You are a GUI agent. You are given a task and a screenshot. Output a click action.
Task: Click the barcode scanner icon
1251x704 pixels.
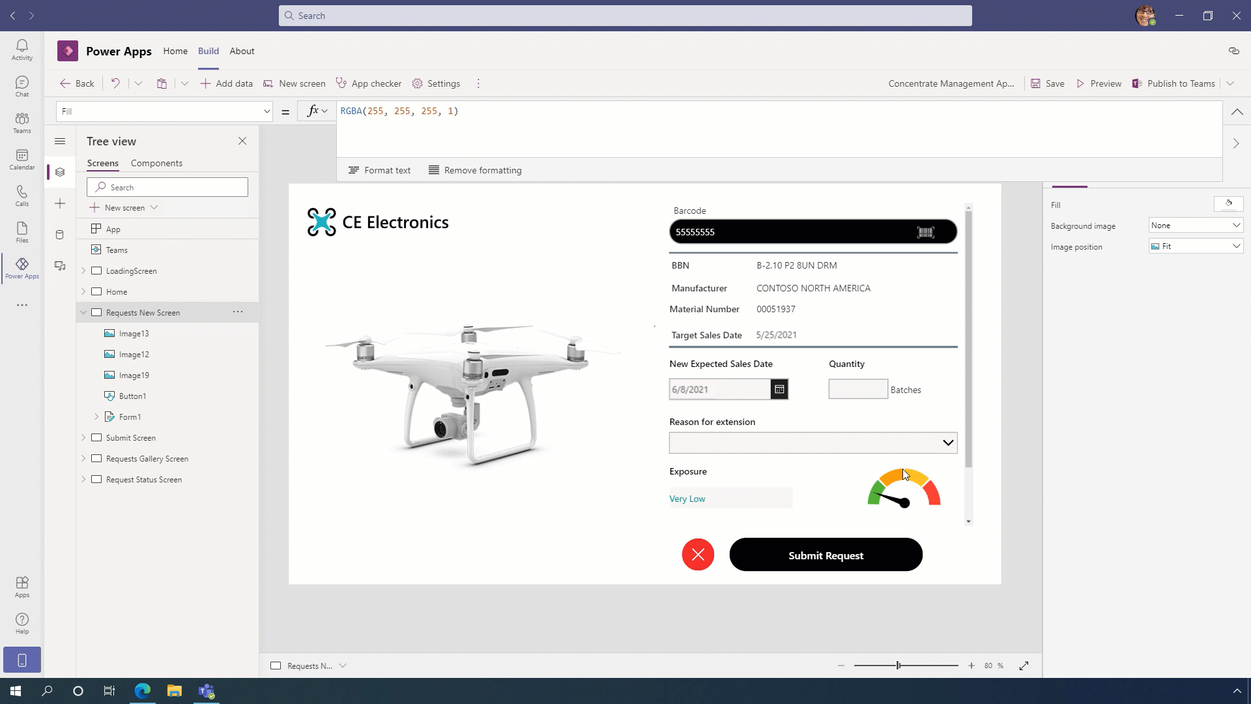pos(925,232)
